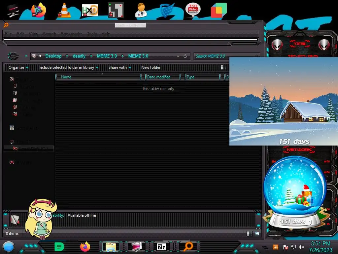338x254 pixels.
Task: Open the View menu in Everything
Action: tap(33, 34)
